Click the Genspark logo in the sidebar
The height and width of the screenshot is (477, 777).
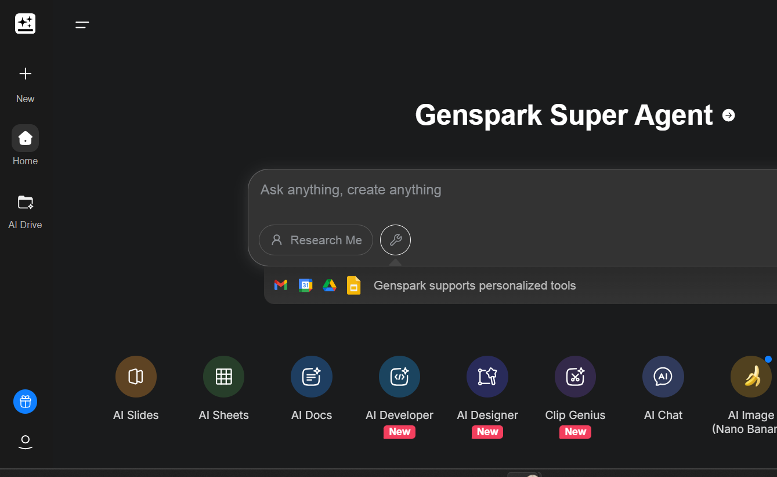pos(25,23)
